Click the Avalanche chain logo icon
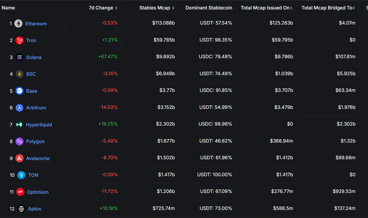This screenshot has height=218, width=368. click(x=19, y=158)
